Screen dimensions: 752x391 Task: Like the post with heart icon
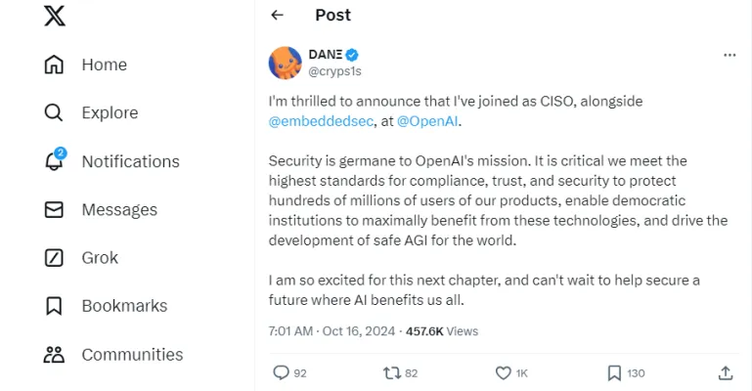click(504, 372)
